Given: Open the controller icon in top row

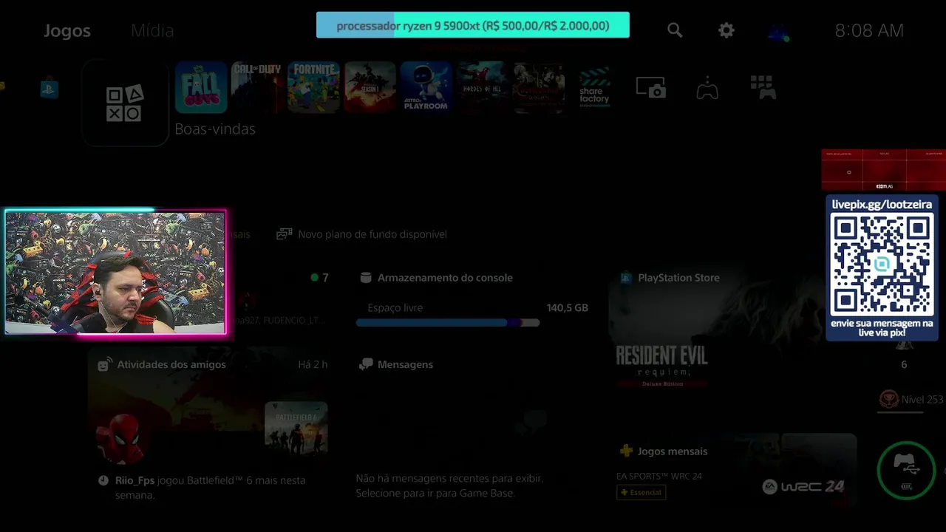Looking at the screenshot, I should click(707, 88).
